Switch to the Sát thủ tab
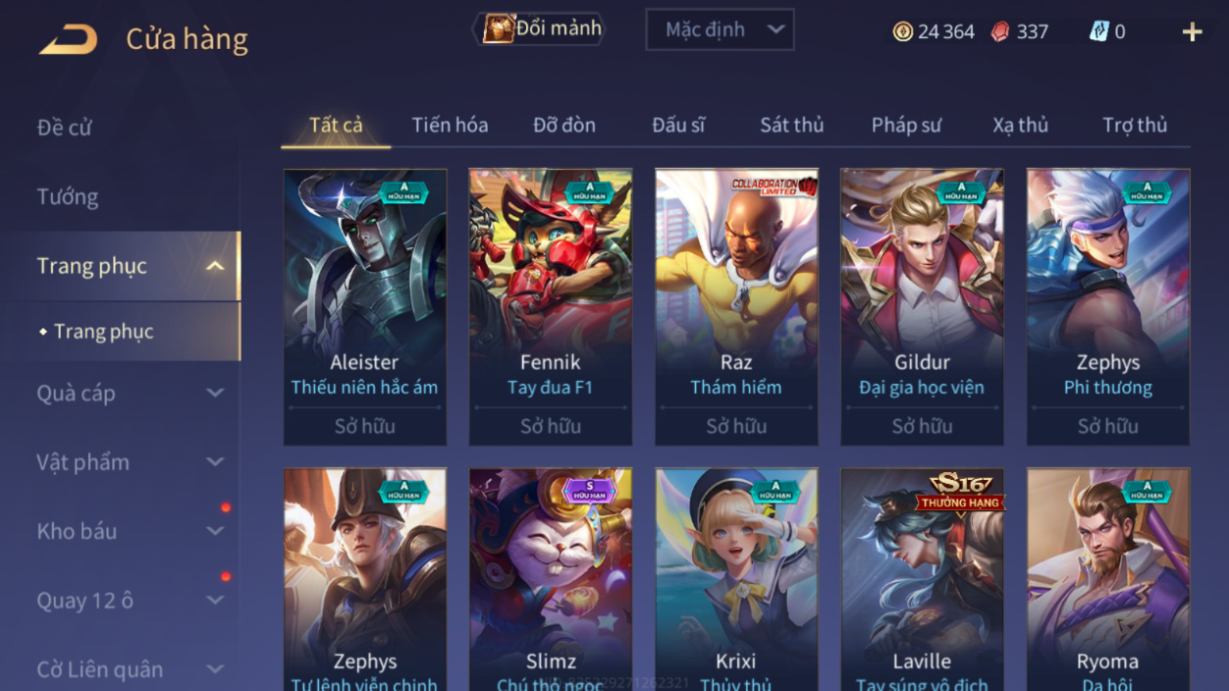Image resolution: width=1229 pixels, height=691 pixels. [791, 125]
